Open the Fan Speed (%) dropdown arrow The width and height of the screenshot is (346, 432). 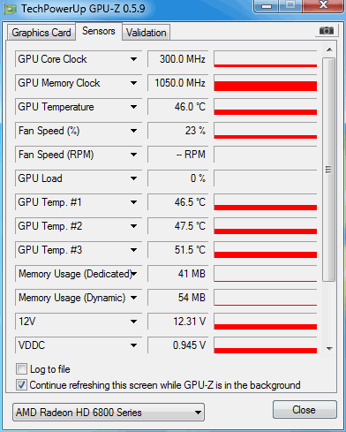point(133,131)
